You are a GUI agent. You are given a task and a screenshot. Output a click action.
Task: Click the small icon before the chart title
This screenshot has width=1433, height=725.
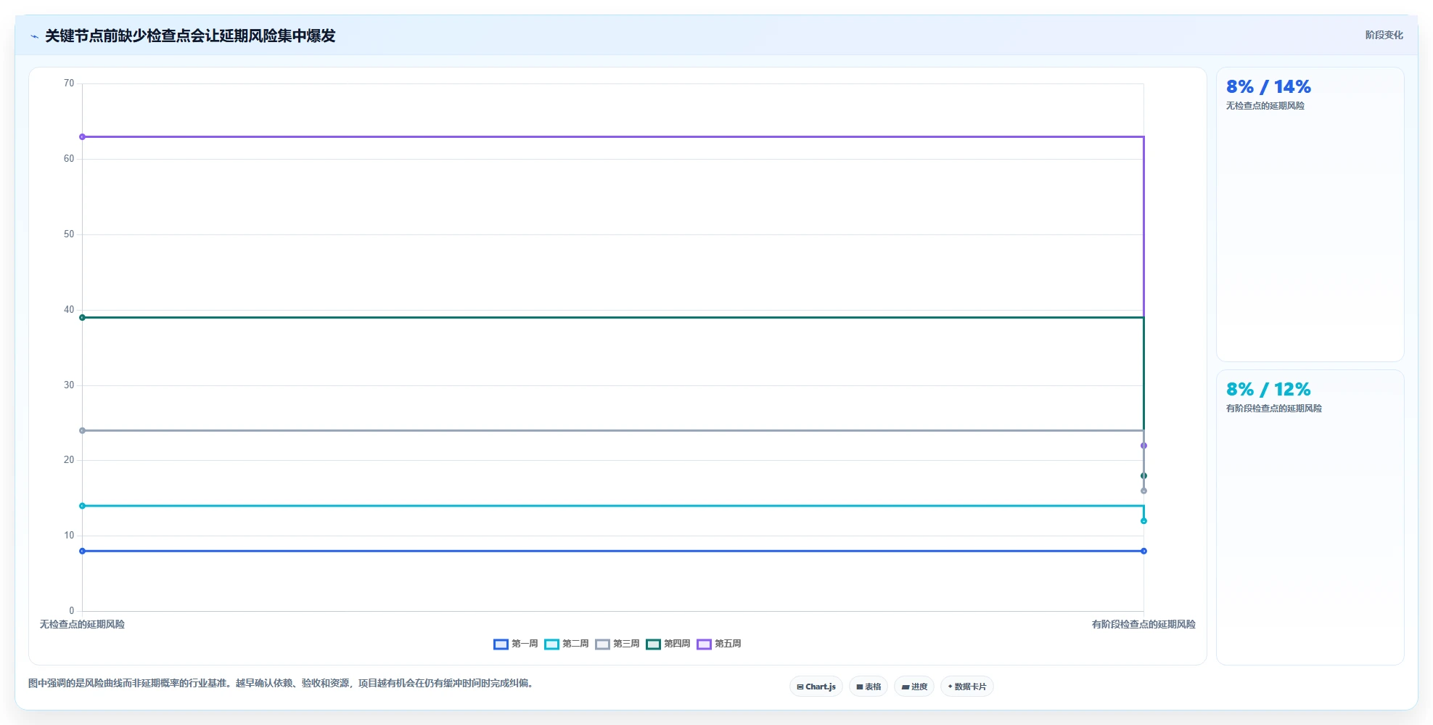coord(34,36)
